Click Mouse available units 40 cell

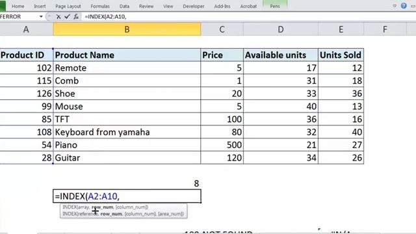(281, 107)
